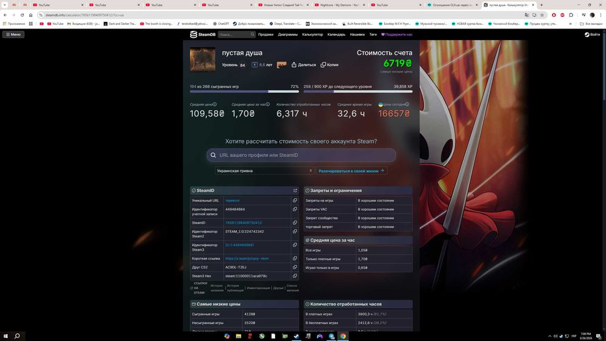This screenshot has width=606, height=341.
Task: Switch to the OLX.ua announcements tab
Action: pyautogui.click(x=452, y=5)
